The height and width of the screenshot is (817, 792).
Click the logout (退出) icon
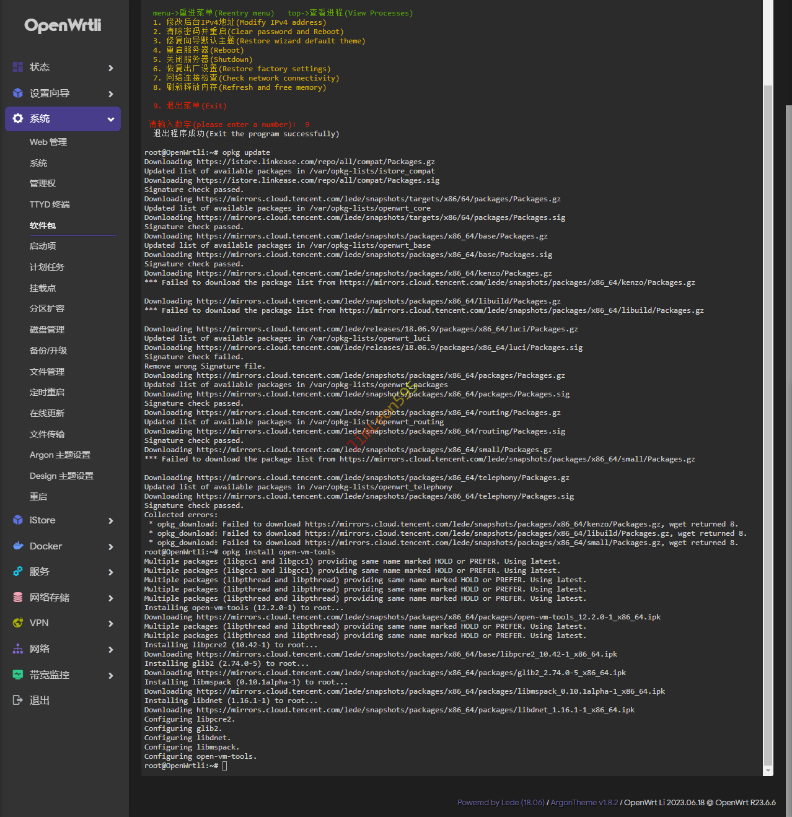coord(18,700)
